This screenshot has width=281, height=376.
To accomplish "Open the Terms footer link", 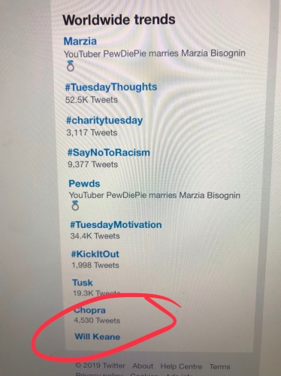I will coord(219,367).
